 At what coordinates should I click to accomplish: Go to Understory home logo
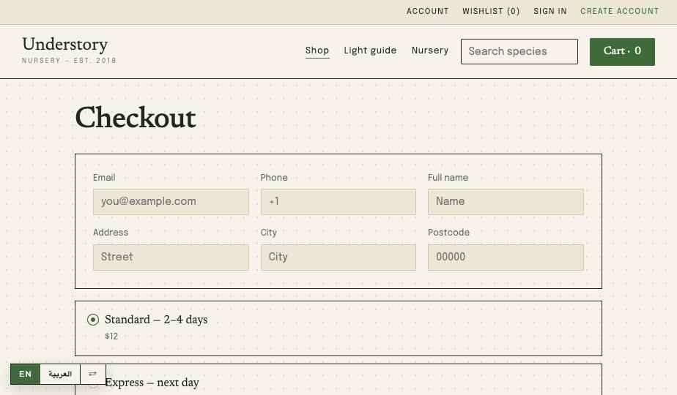point(69,50)
